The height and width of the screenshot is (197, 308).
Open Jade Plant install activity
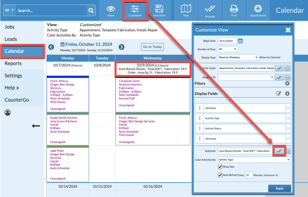pos(68,164)
